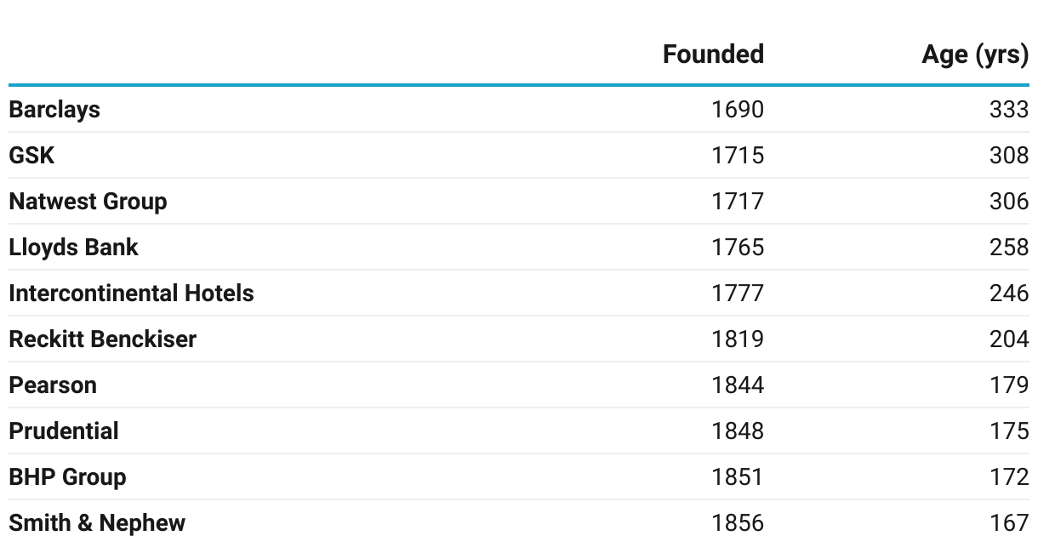Select Lloyds Bank in the table
The height and width of the screenshot is (553, 1038).
pyautogui.click(x=73, y=248)
